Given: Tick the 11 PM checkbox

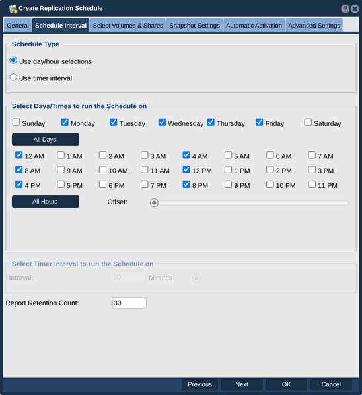Looking at the screenshot, I should click(312, 185).
